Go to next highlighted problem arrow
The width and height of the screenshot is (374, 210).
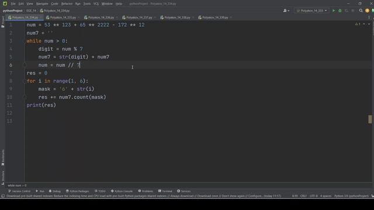(369, 24)
